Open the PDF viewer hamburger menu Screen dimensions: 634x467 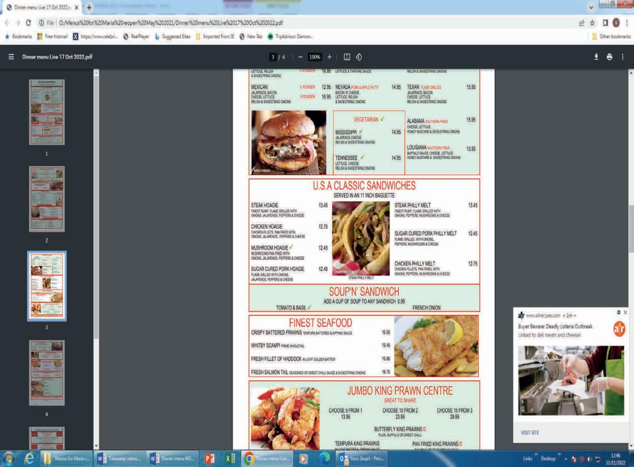11,56
